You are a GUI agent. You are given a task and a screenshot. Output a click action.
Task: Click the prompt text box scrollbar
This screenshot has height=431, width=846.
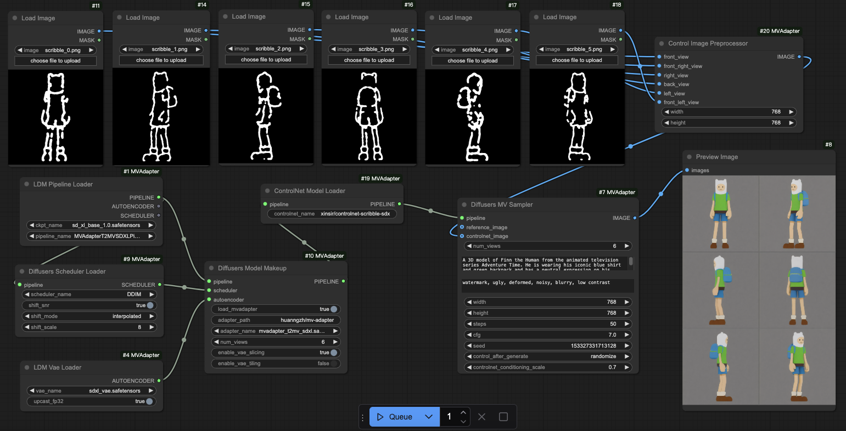click(631, 262)
